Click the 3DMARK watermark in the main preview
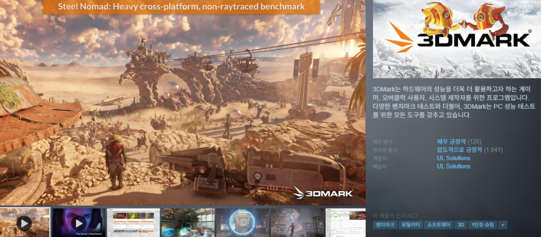The image size is (541, 237). click(322, 193)
